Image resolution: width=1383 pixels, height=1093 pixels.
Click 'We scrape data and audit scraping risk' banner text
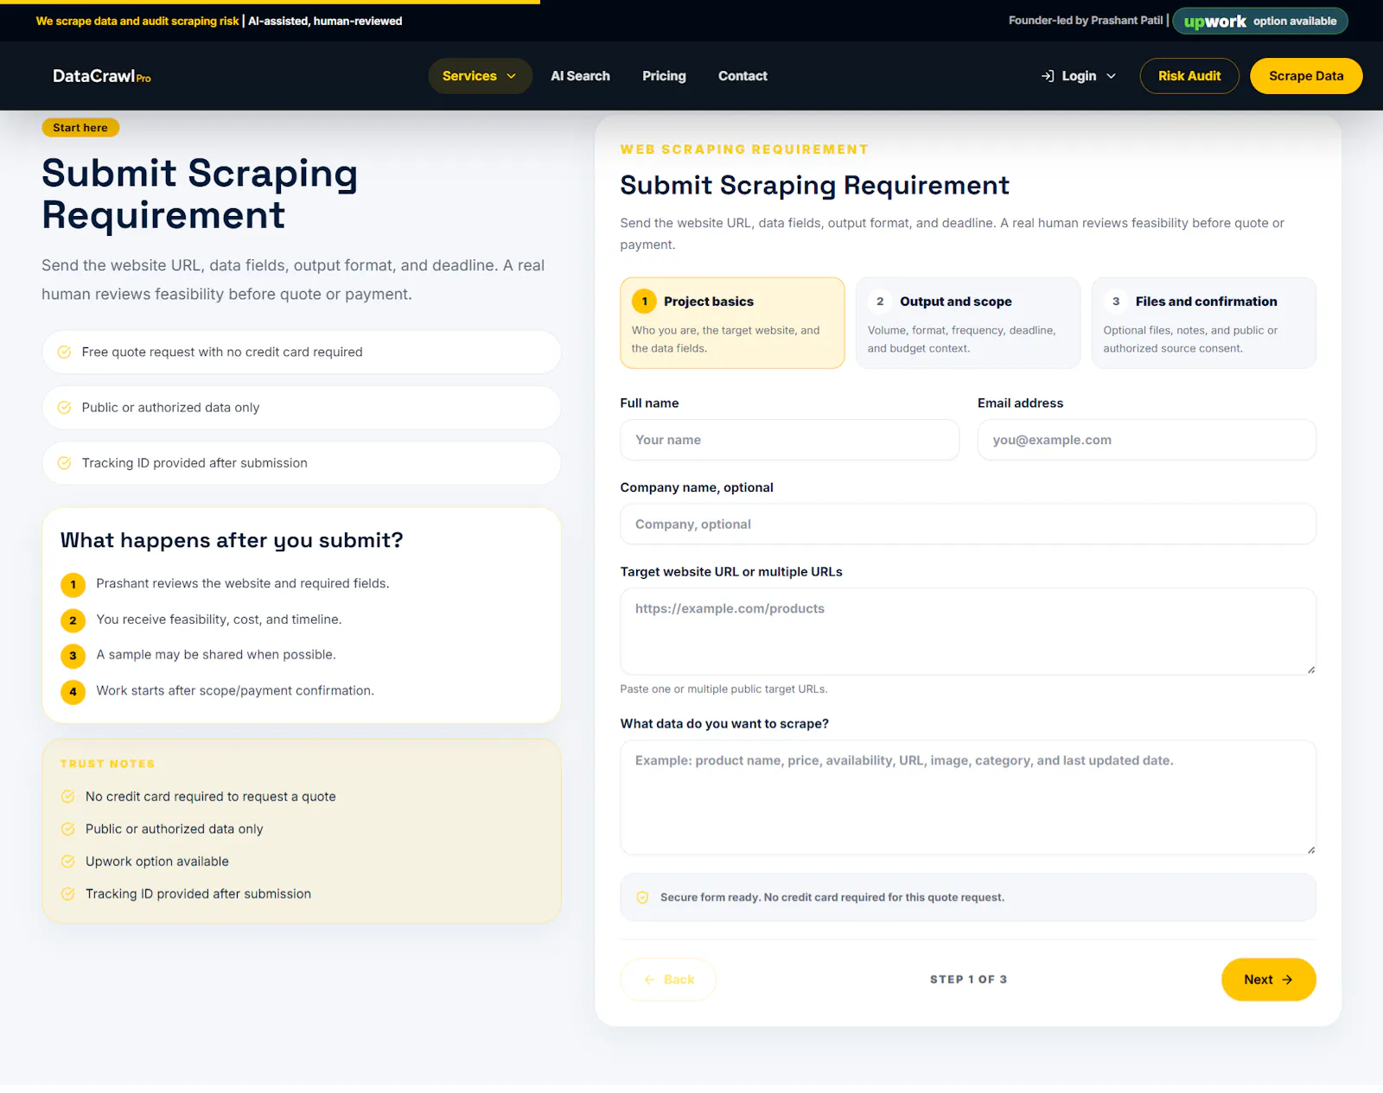click(x=137, y=21)
